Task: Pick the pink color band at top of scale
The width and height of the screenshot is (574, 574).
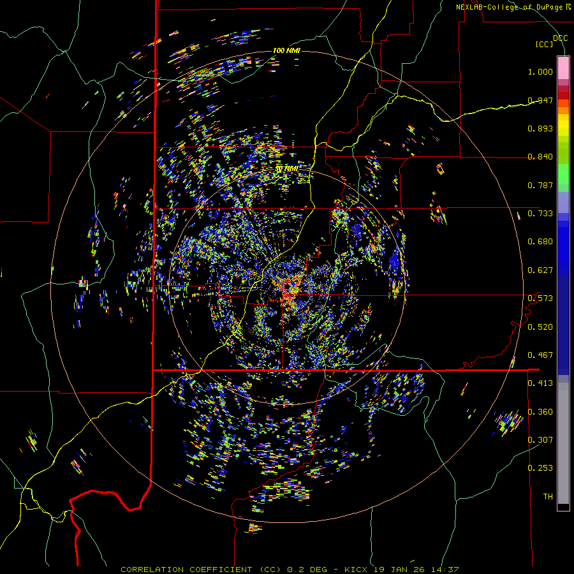Action: 563,68
